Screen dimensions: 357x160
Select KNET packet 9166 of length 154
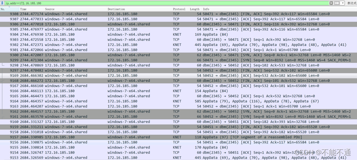[178, 91]
